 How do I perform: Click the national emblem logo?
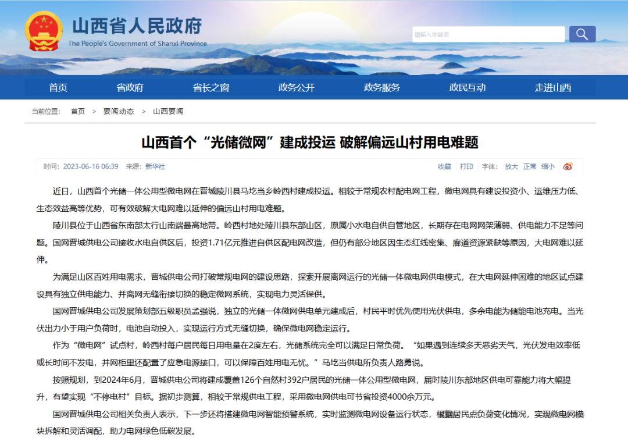point(44,33)
